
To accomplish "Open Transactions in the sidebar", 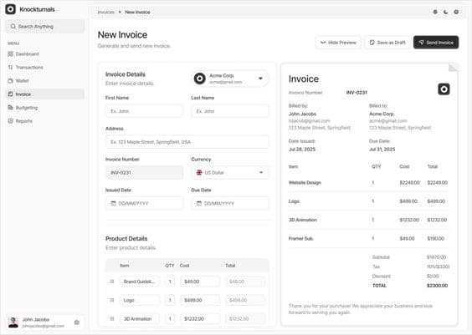I will [x=45, y=68].
